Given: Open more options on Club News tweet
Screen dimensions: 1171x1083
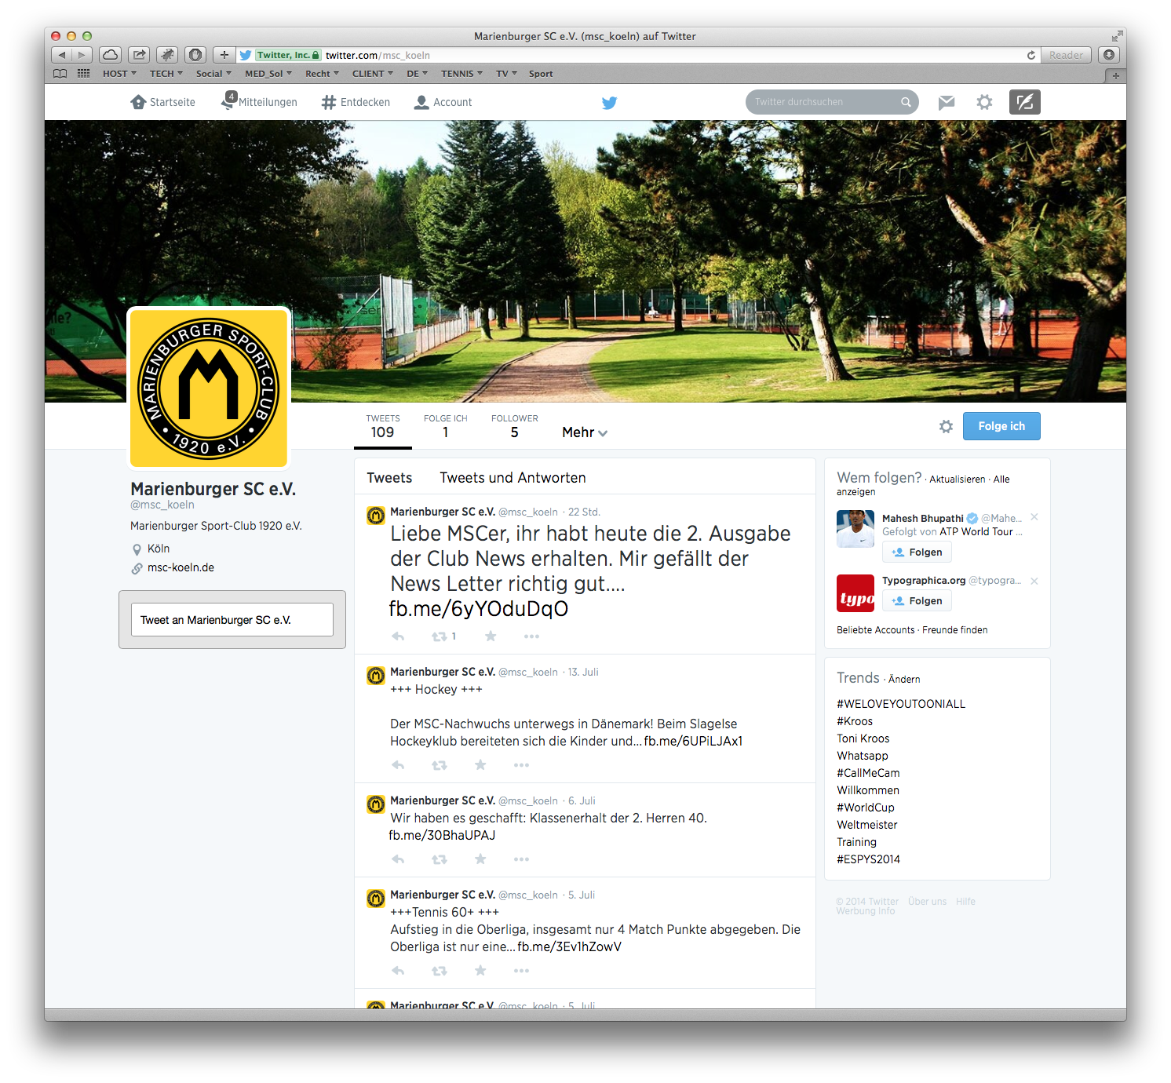Looking at the screenshot, I should click(531, 636).
